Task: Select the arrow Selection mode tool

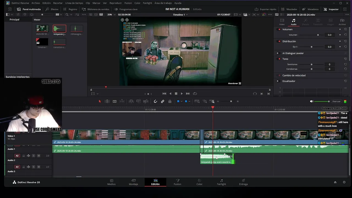Action: click(100, 101)
